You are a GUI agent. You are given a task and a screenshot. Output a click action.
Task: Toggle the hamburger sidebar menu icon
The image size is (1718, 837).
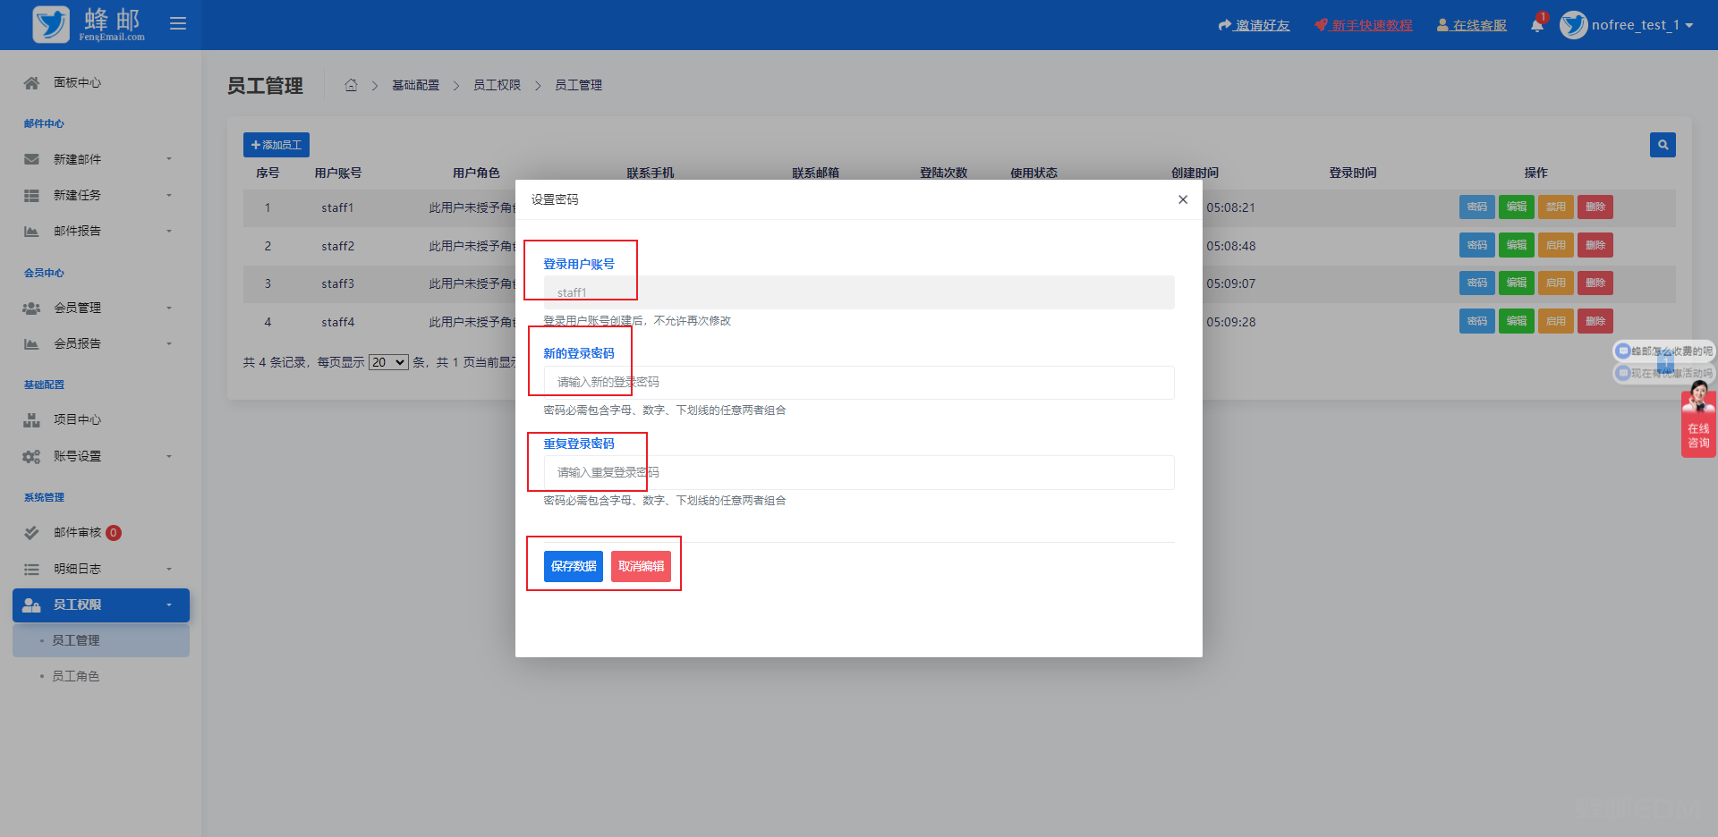click(x=178, y=24)
